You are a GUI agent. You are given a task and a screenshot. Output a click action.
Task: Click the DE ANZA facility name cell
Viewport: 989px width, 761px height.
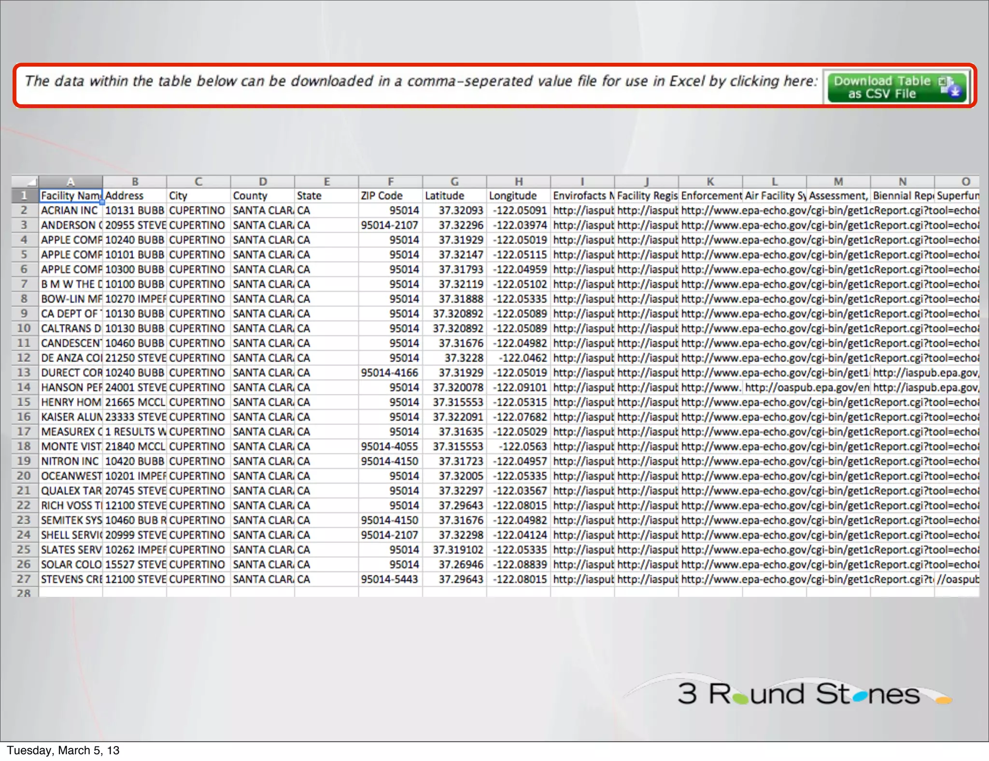click(x=71, y=358)
